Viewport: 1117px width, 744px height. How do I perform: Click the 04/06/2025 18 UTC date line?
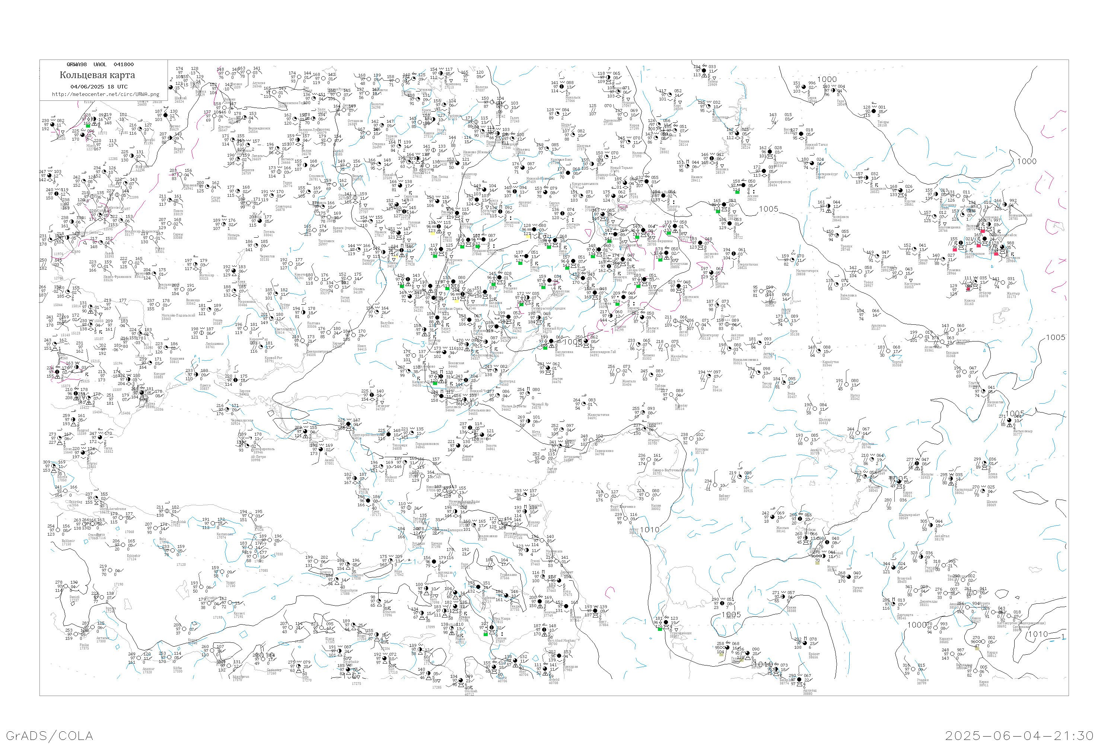[x=99, y=87]
